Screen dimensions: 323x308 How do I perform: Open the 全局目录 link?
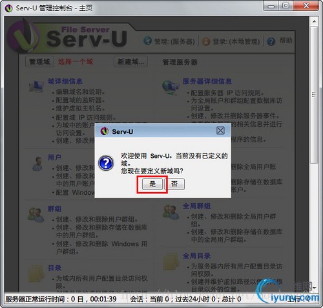coord(196,256)
